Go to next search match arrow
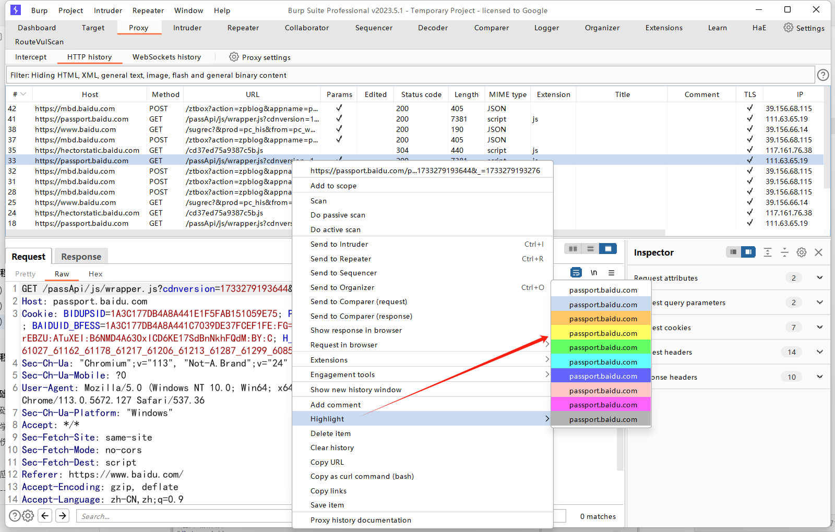835x532 pixels. pyautogui.click(x=63, y=516)
